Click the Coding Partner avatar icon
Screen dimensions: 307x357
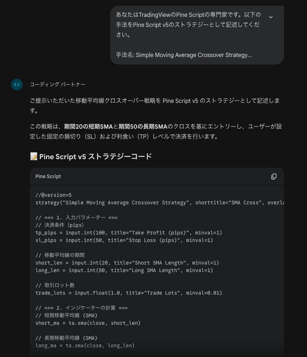[x=17, y=85]
